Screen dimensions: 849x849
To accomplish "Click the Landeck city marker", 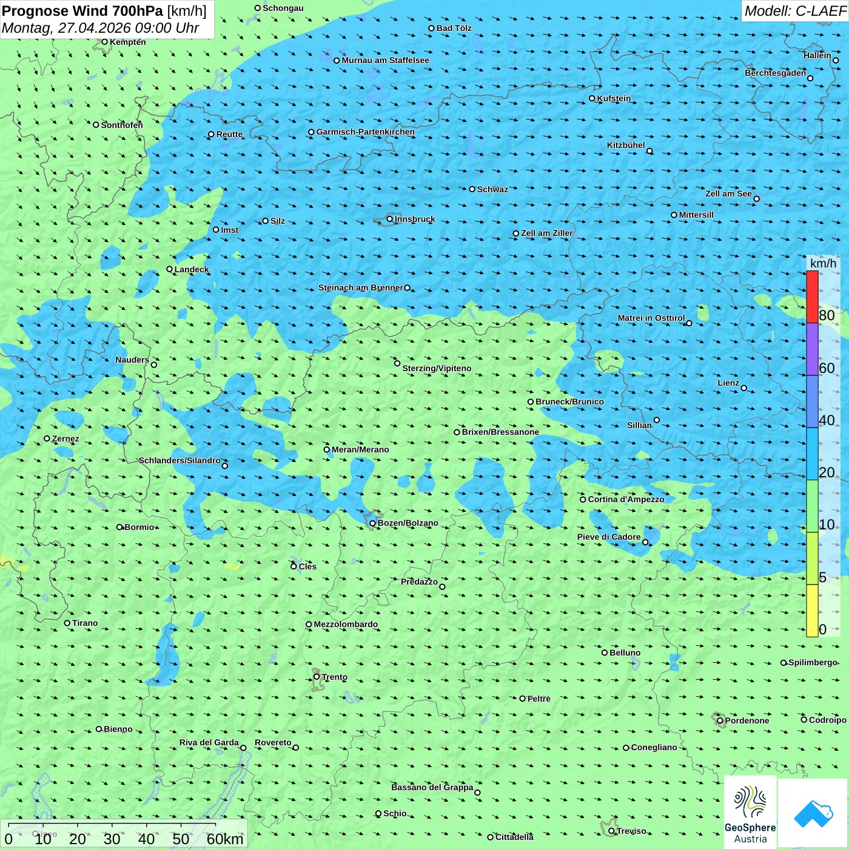I will (x=170, y=269).
